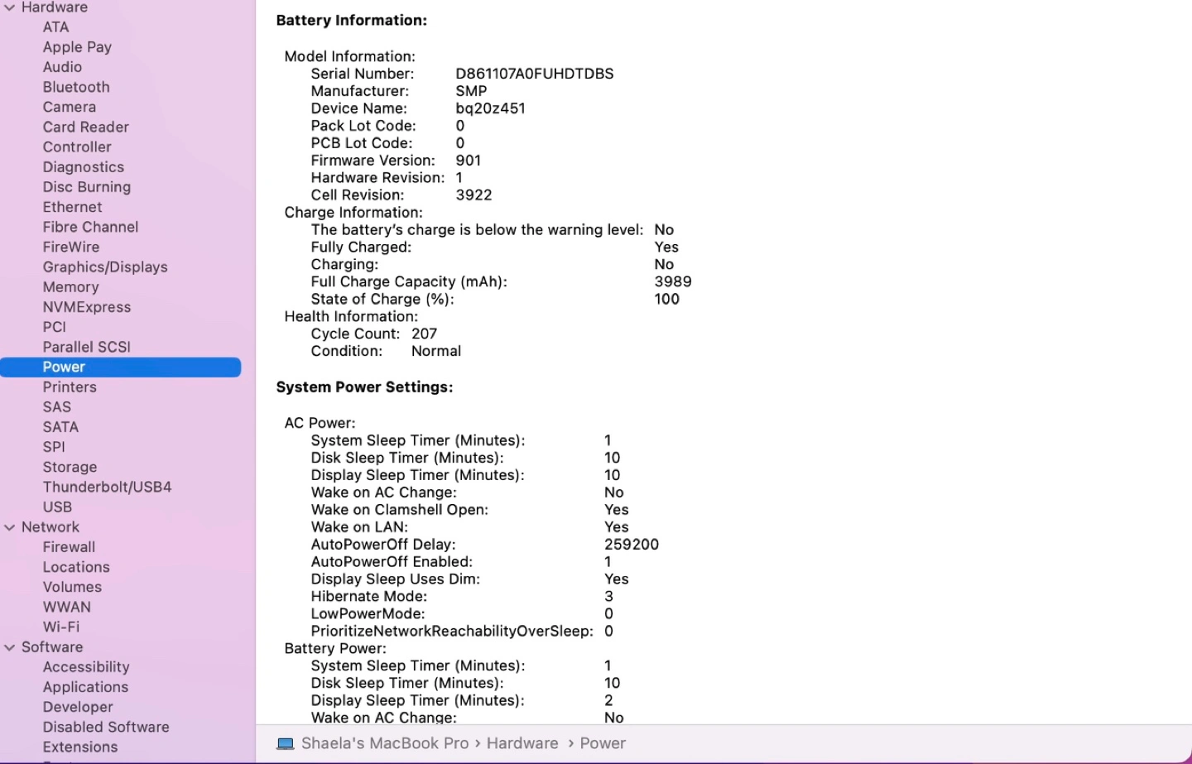Click Shaela's MacBook Pro in path bar
Image resolution: width=1192 pixels, height=764 pixels.
[x=385, y=743]
